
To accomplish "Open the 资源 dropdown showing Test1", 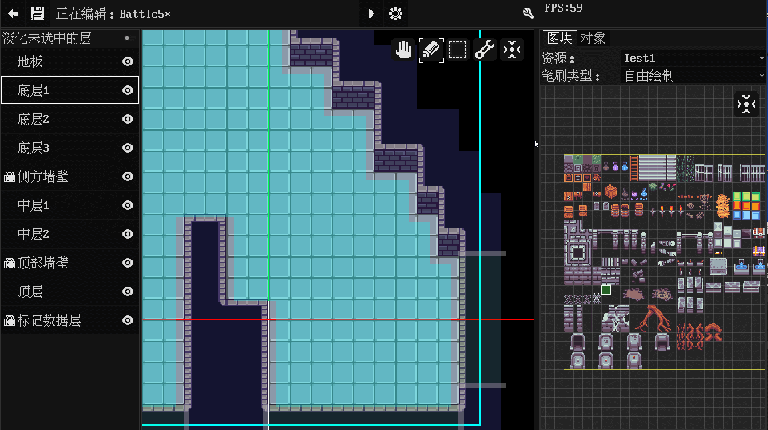I will point(694,58).
